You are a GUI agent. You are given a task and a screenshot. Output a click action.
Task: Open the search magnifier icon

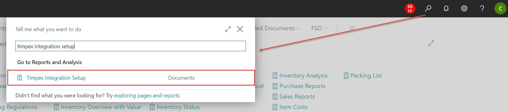point(428,8)
